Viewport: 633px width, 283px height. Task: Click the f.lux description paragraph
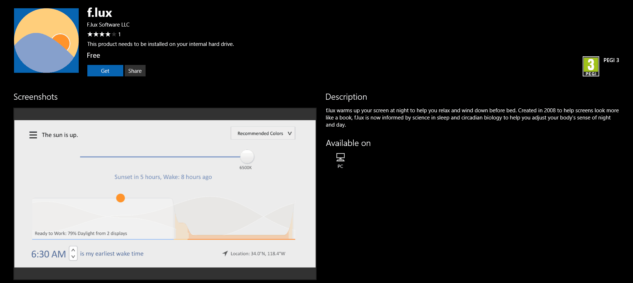click(x=472, y=118)
